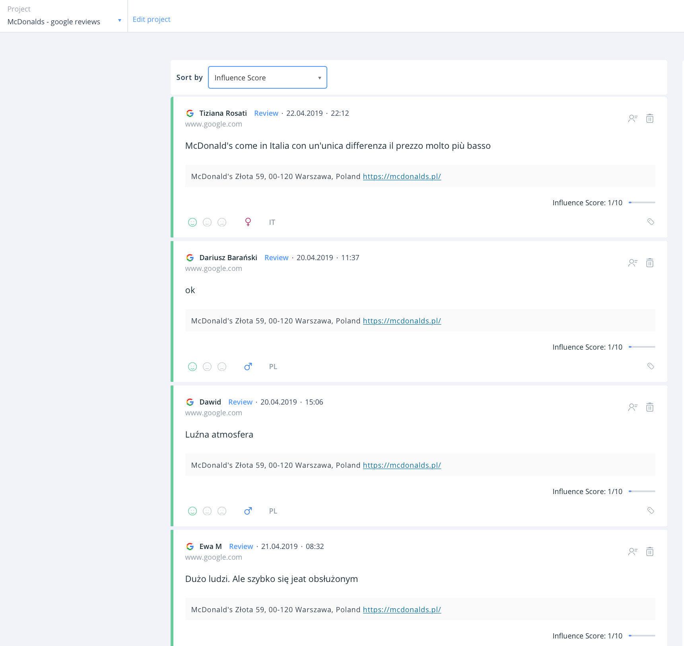This screenshot has height=646, width=684.
Task: Click male gender icon on Dariusz Barański's review
Action: pos(248,366)
